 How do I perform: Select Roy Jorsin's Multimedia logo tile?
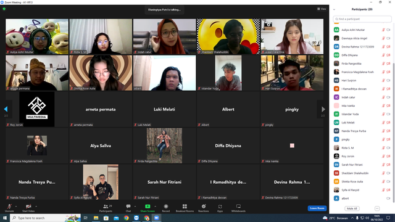[x=37, y=109]
